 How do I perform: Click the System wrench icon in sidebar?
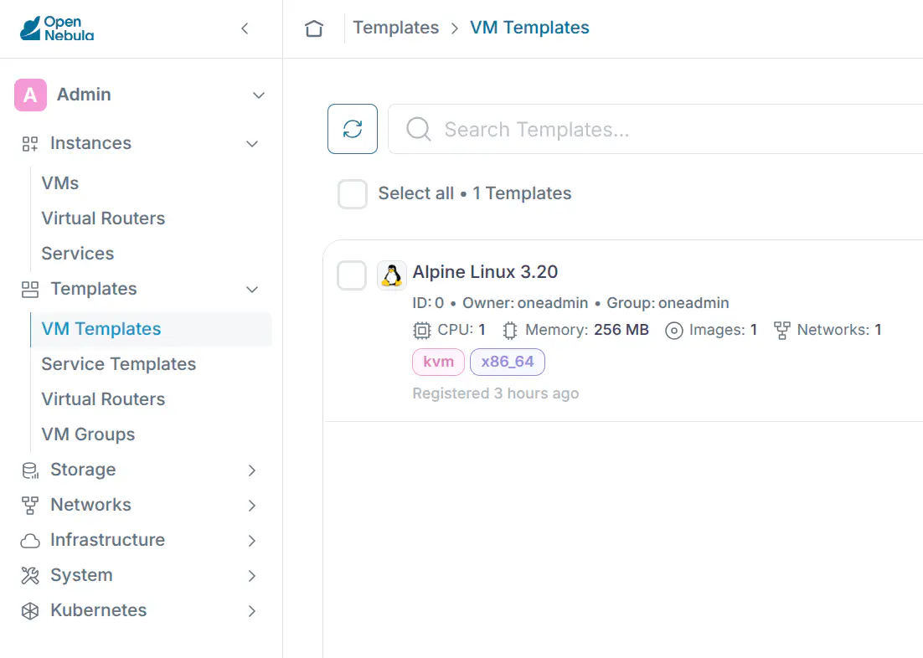[x=30, y=576]
